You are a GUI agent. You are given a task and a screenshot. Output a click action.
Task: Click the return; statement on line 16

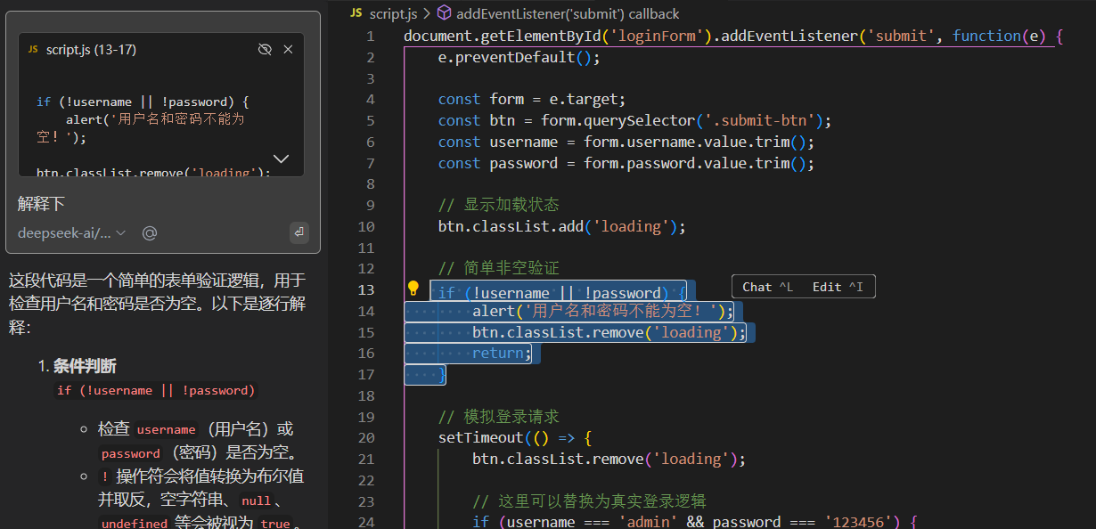[502, 353]
